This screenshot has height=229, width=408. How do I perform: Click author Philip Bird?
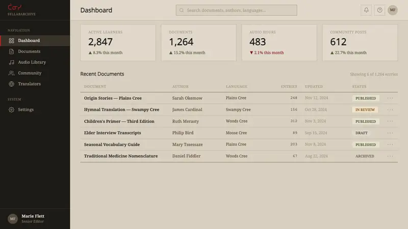(x=183, y=133)
